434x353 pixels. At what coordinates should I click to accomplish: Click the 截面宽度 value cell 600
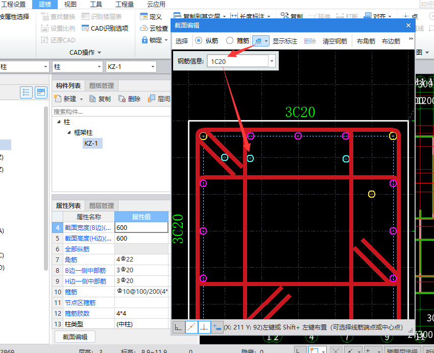pos(141,227)
